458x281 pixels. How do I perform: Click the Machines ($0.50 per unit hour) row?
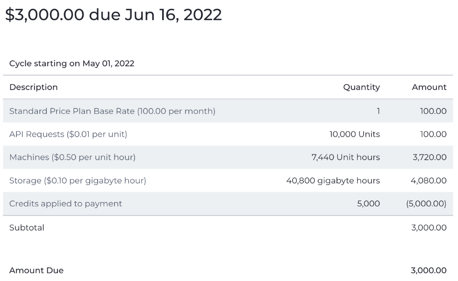pyautogui.click(x=228, y=157)
